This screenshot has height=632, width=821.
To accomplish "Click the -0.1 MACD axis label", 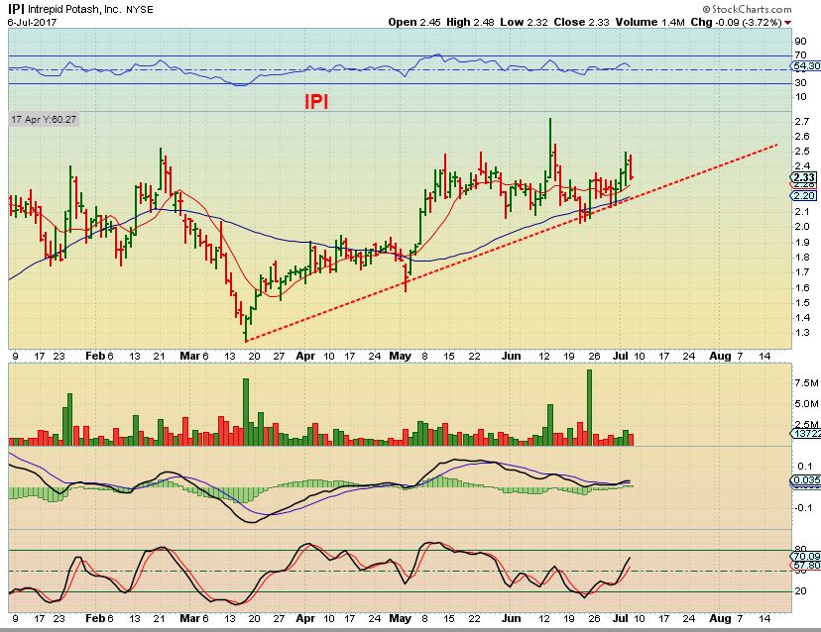I will click(804, 507).
